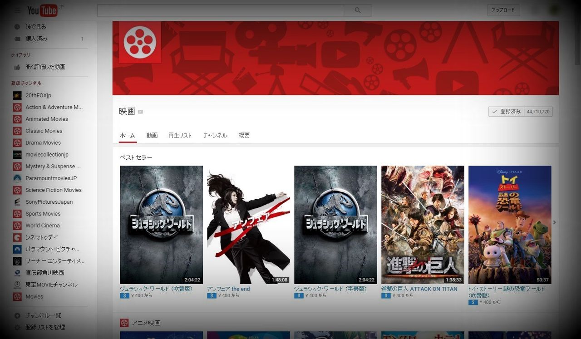Screen dimensions: 581x339
Task: Switch to the チャンネル tab
Action: [215, 135]
